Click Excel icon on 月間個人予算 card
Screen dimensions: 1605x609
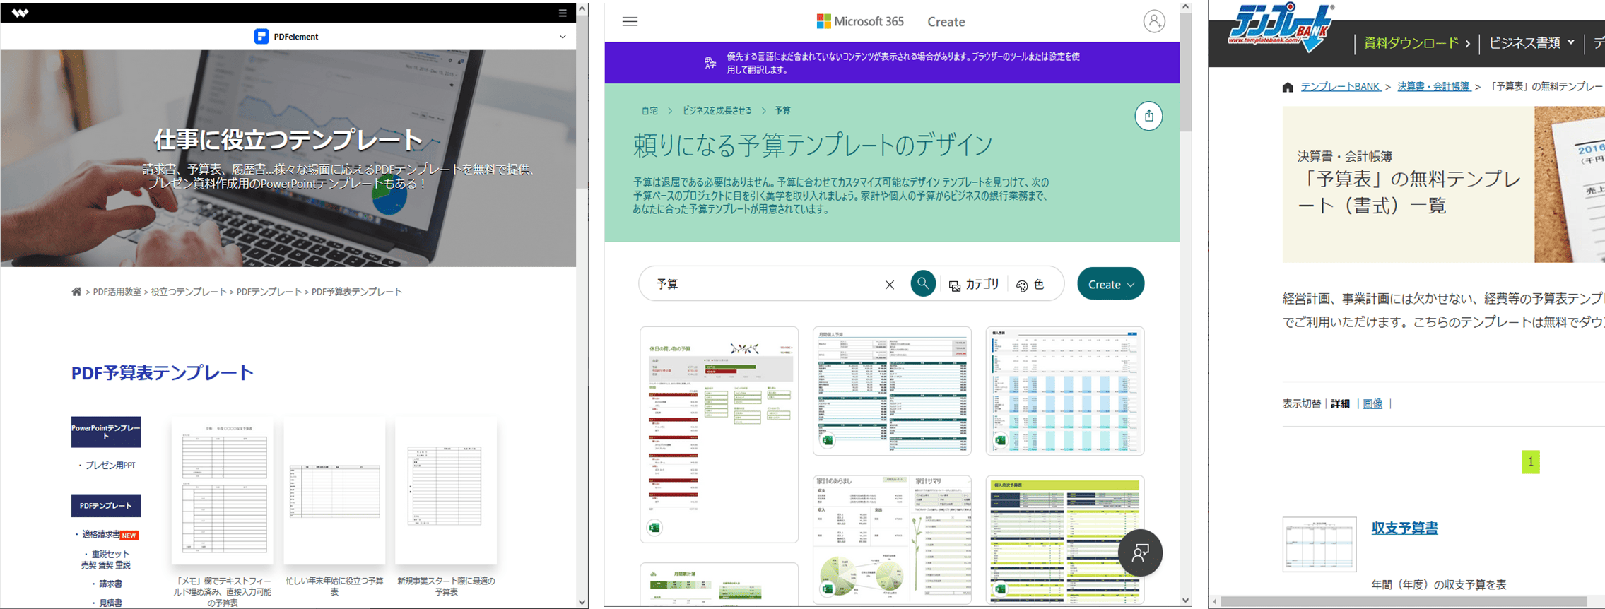(828, 440)
